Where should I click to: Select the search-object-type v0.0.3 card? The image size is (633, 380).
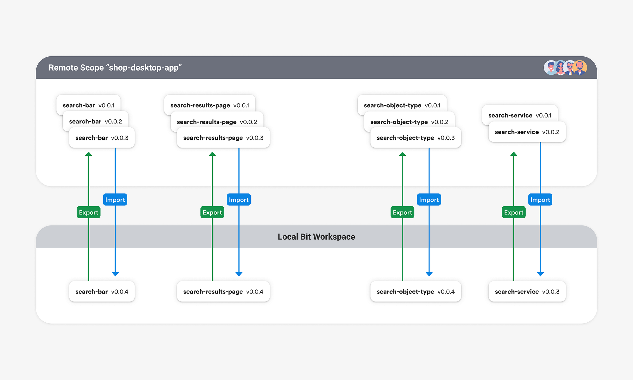[x=415, y=138]
